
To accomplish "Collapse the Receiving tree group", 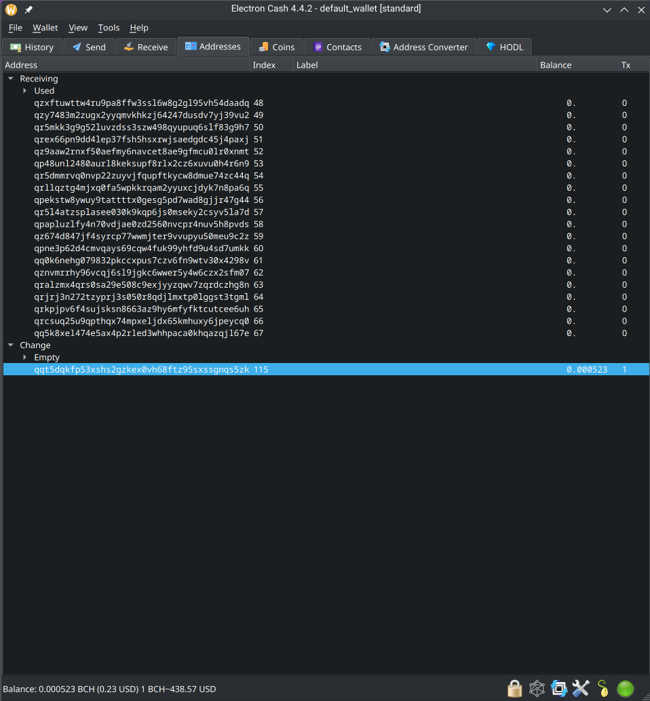I will pos(11,79).
